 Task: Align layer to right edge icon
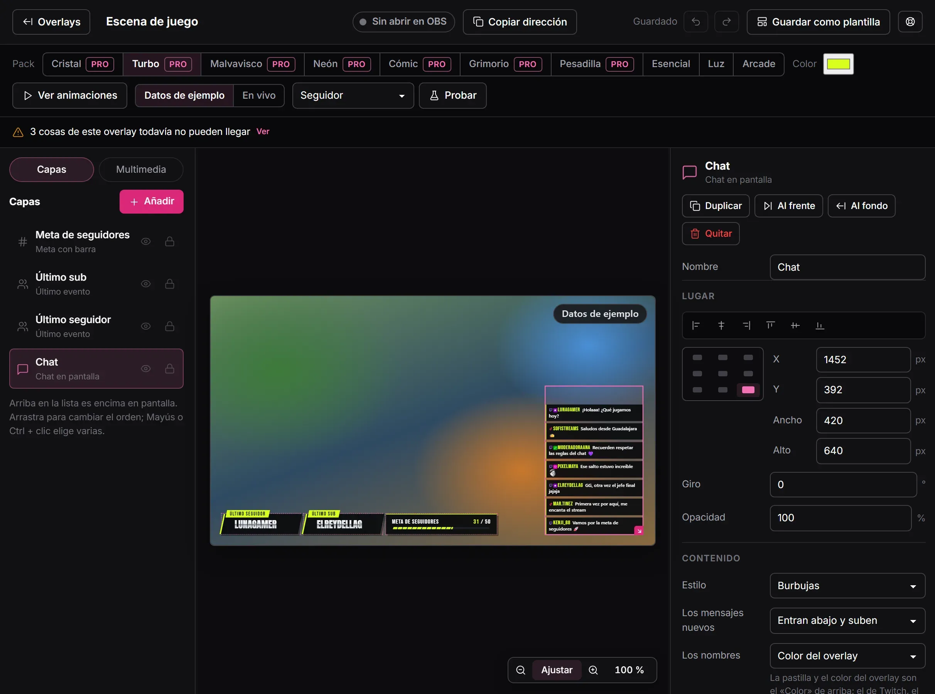tap(746, 325)
